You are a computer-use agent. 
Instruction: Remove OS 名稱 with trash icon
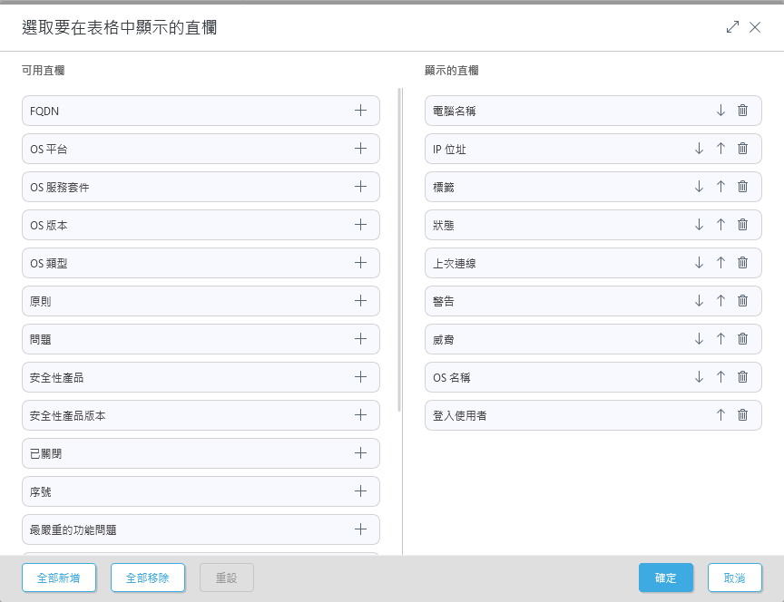pyautogui.click(x=742, y=376)
